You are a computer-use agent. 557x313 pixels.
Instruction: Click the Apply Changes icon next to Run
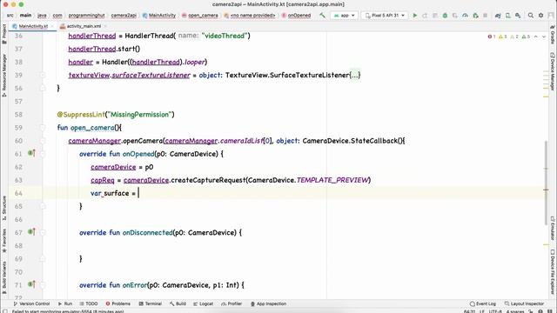point(425,16)
